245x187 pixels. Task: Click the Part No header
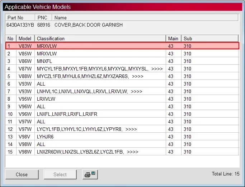(20, 18)
